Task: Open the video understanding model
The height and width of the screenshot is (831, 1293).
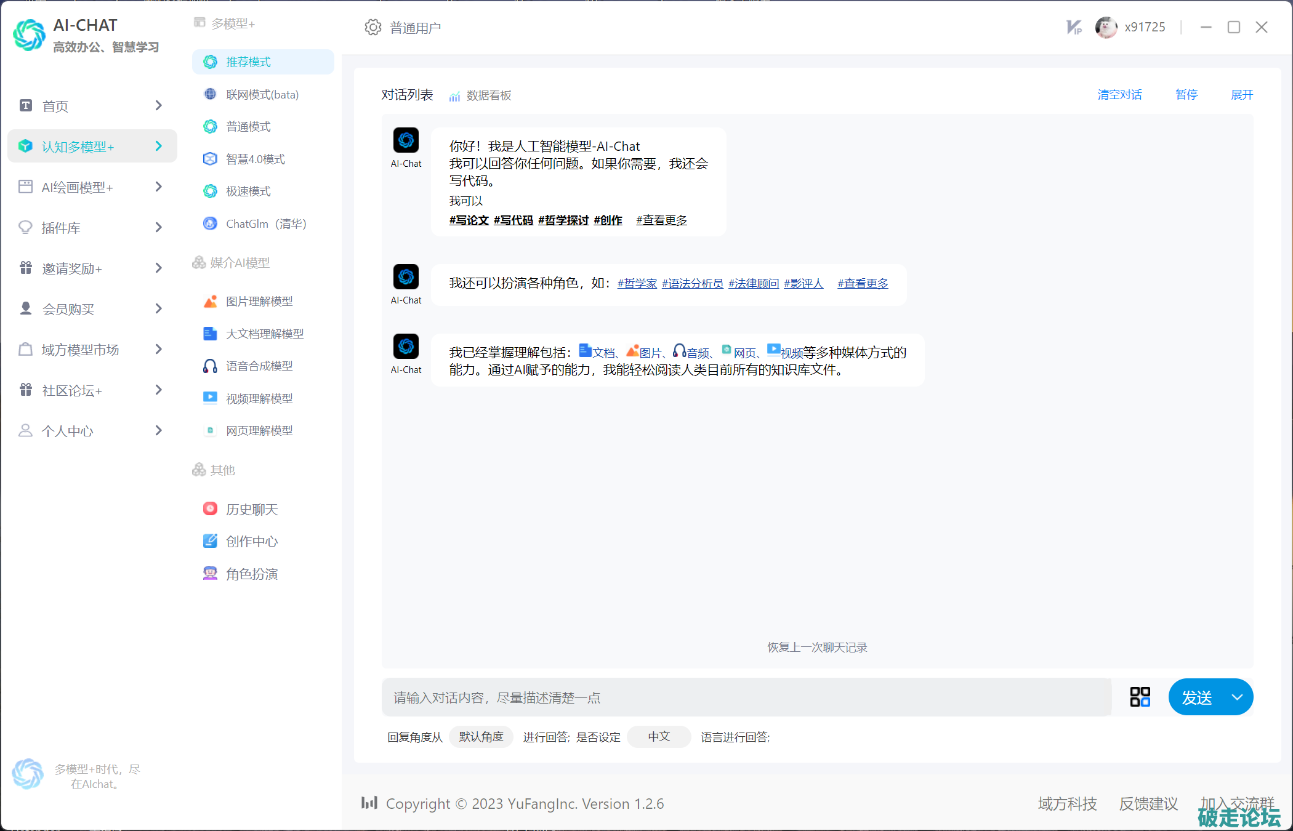Action: pyautogui.click(x=259, y=398)
